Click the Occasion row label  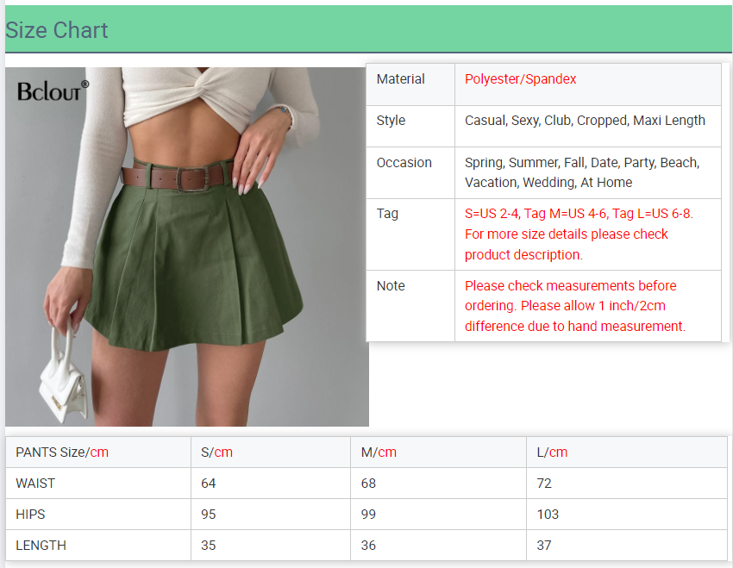[404, 163]
